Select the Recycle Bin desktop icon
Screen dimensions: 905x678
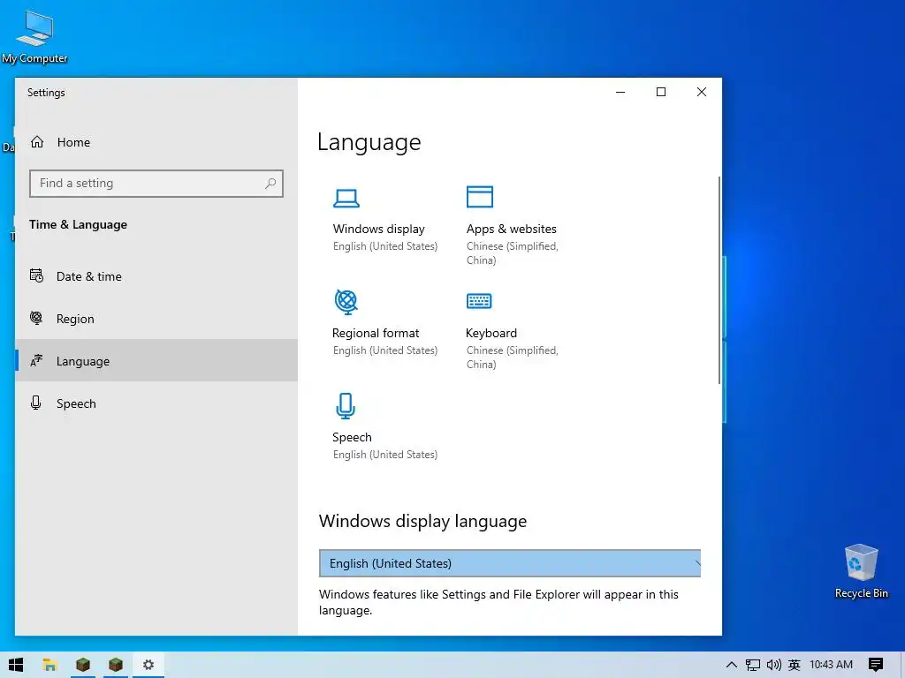861,571
